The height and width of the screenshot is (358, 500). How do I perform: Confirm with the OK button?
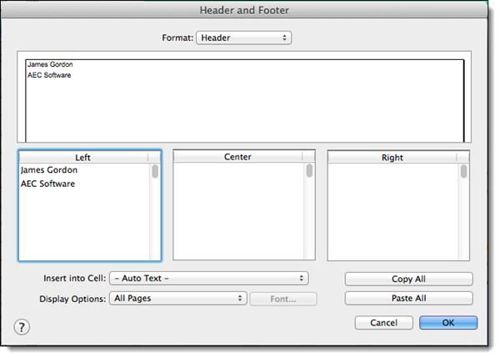448,322
